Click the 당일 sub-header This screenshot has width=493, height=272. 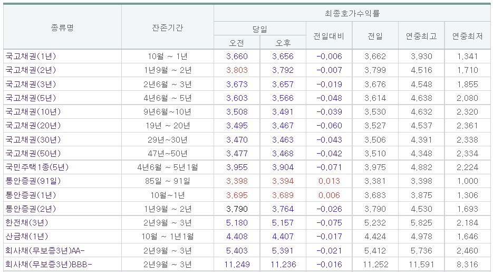pyautogui.click(x=260, y=29)
